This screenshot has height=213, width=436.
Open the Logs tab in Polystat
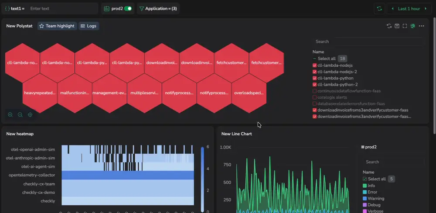click(89, 26)
